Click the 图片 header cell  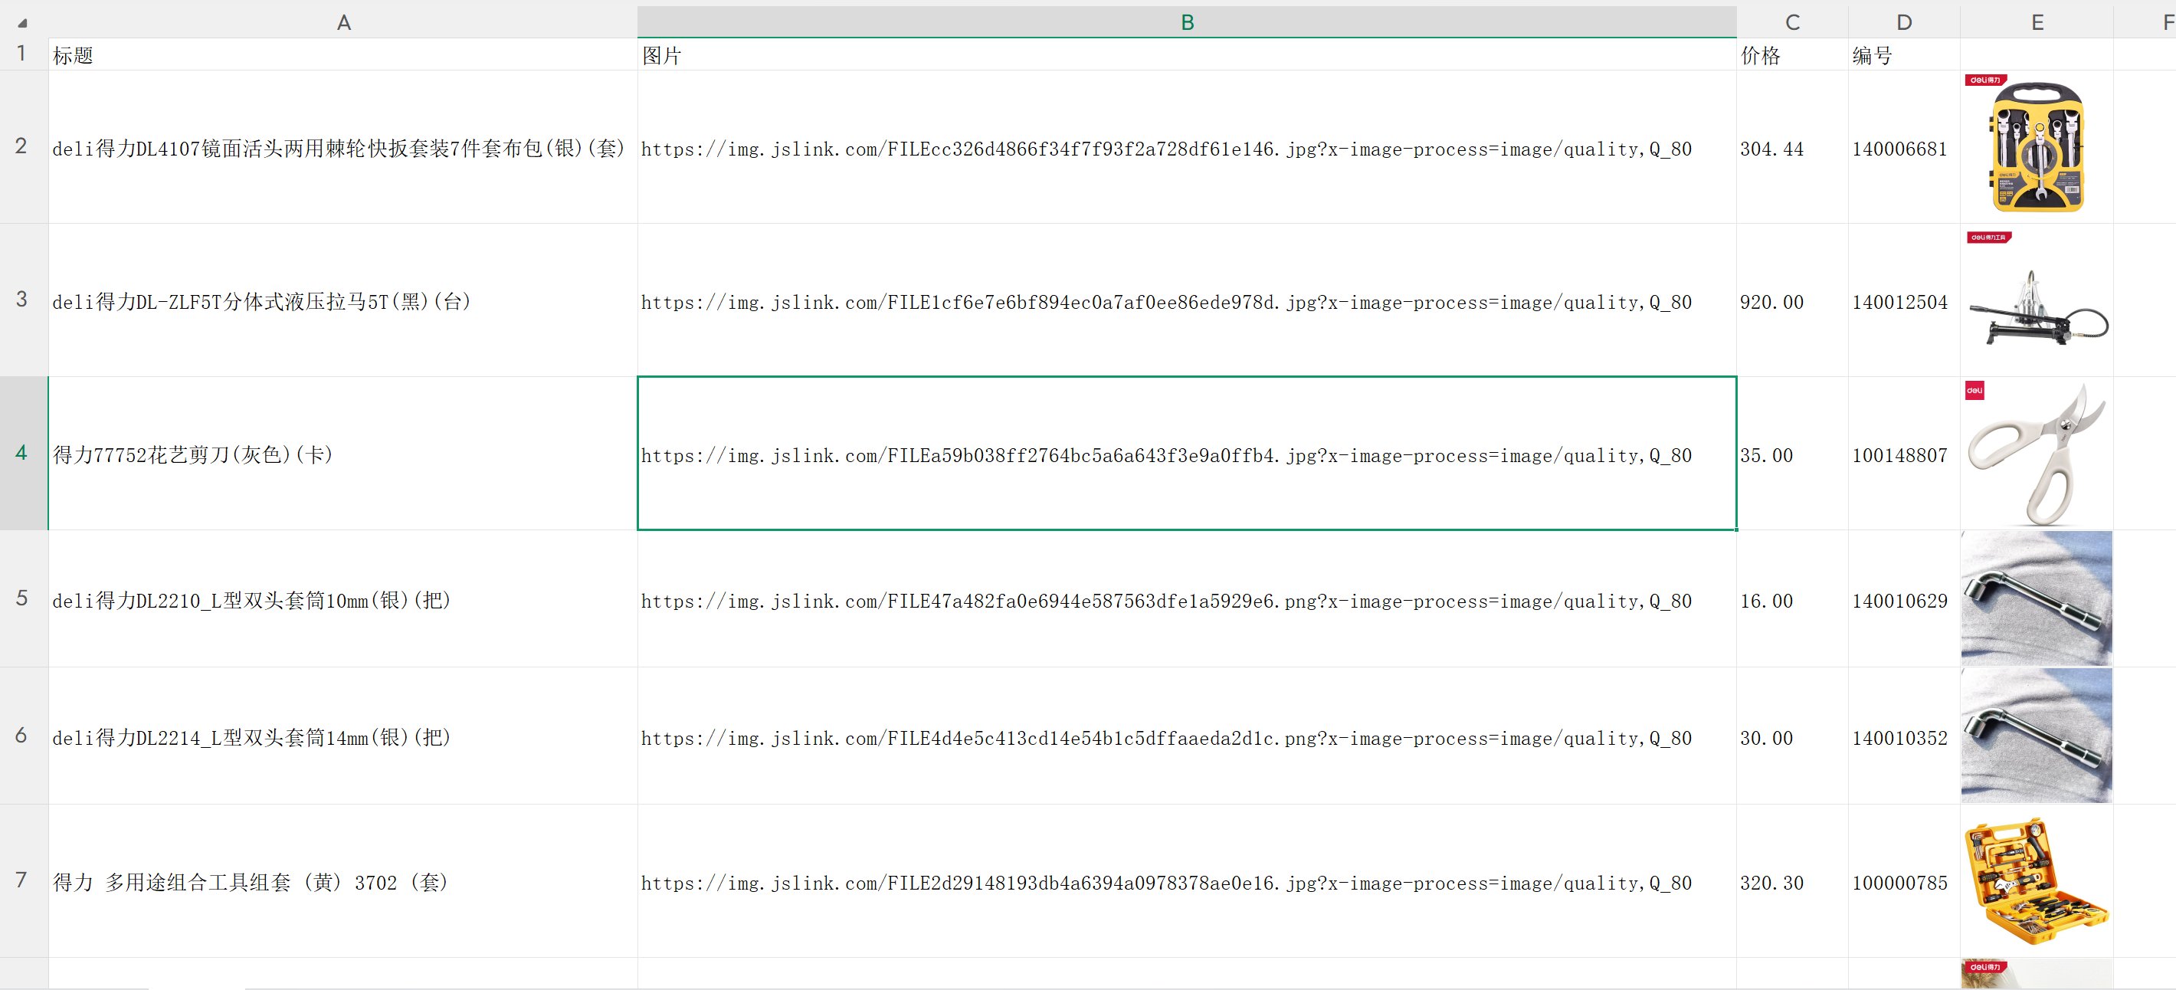tap(1187, 55)
